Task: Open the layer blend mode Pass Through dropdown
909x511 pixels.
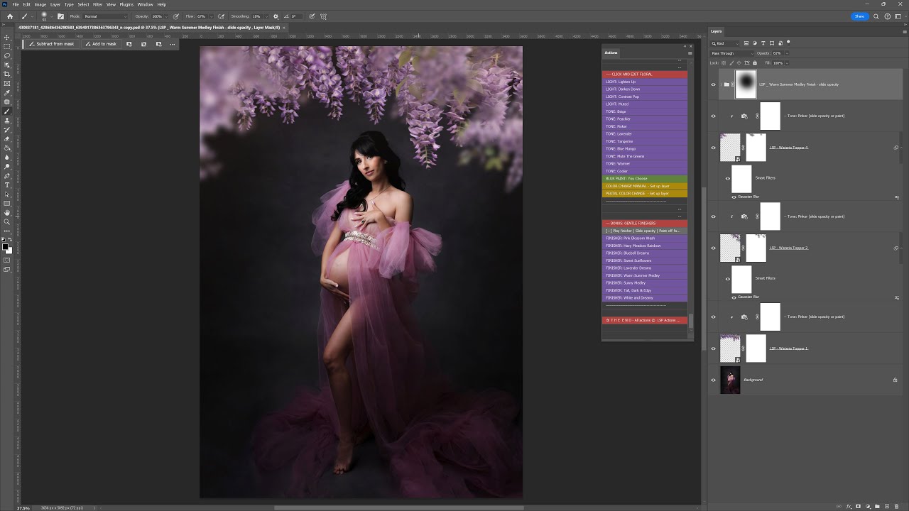Action: tap(732, 53)
